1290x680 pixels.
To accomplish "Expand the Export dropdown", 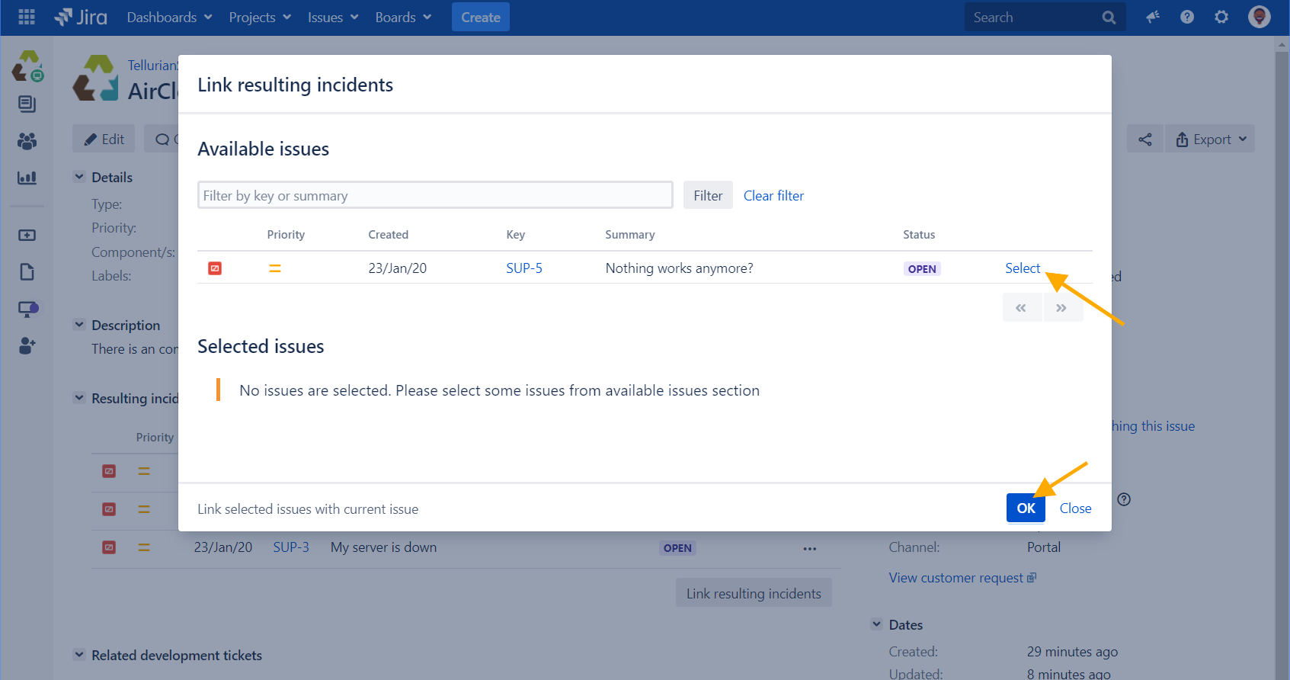I will [x=1211, y=140].
